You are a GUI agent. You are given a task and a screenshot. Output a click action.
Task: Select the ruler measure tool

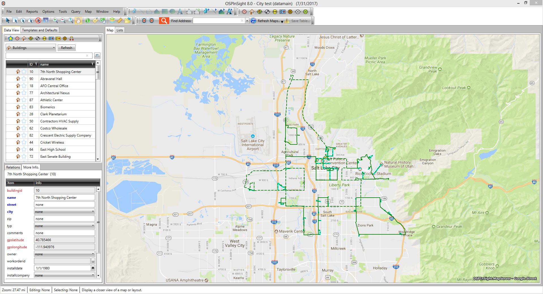click(x=120, y=21)
